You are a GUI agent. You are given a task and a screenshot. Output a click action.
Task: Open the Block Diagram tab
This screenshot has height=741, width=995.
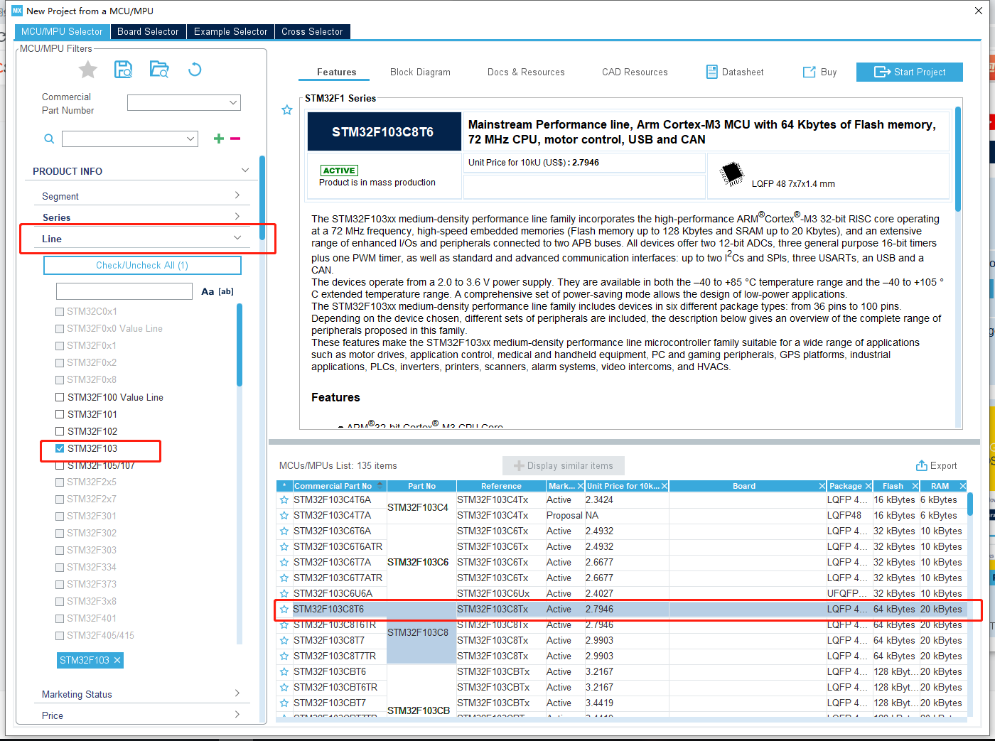[x=420, y=72]
